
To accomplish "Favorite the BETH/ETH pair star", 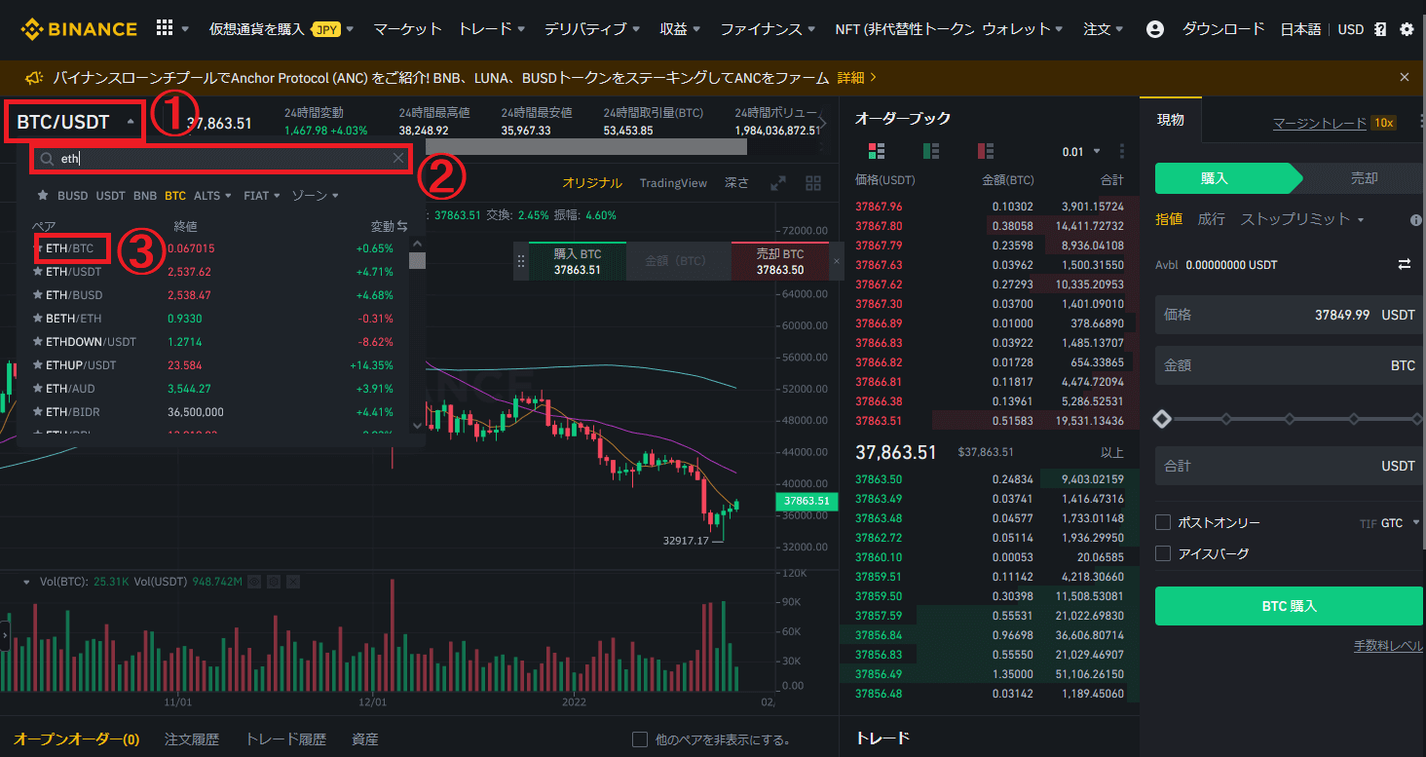I will pos(39,319).
